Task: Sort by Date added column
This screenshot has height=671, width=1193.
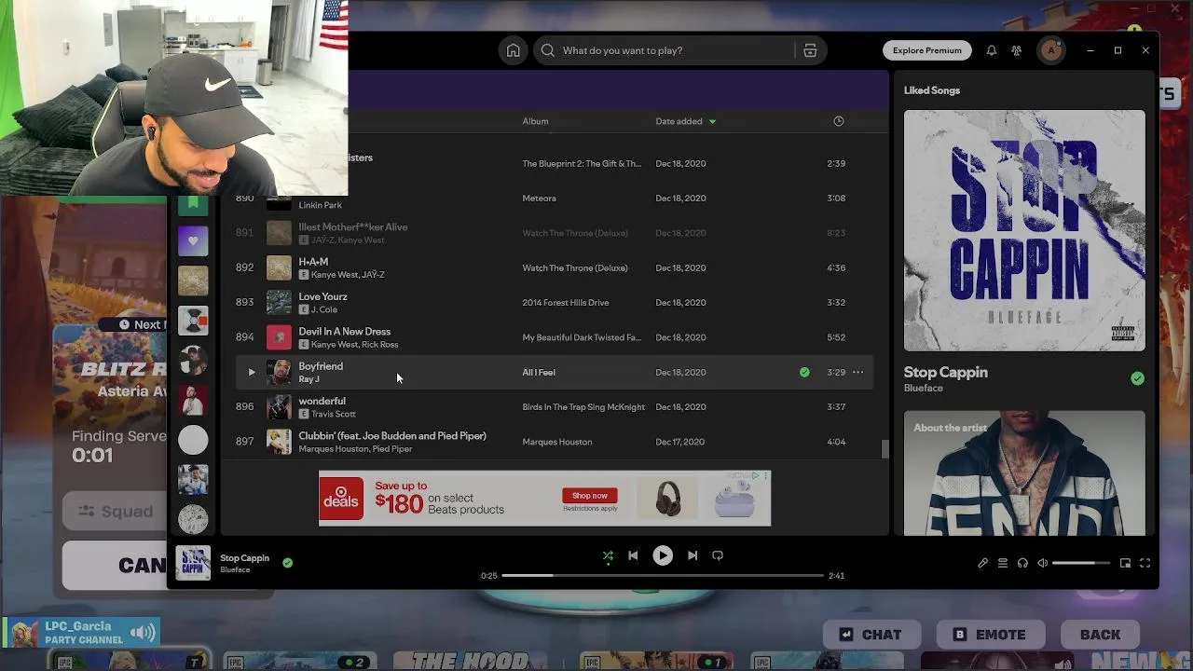Action: pyautogui.click(x=686, y=121)
